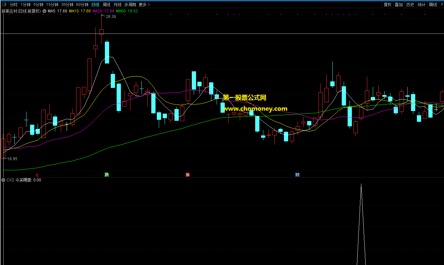This screenshot has width=444, height=265.
Task: Click the blue 财 event marker
Action: point(297,175)
